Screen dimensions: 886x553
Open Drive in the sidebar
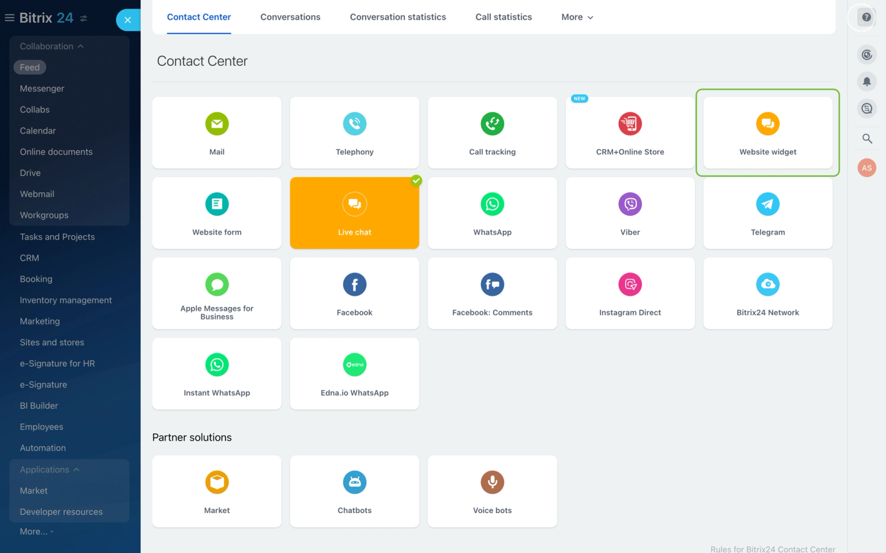(x=30, y=173)
